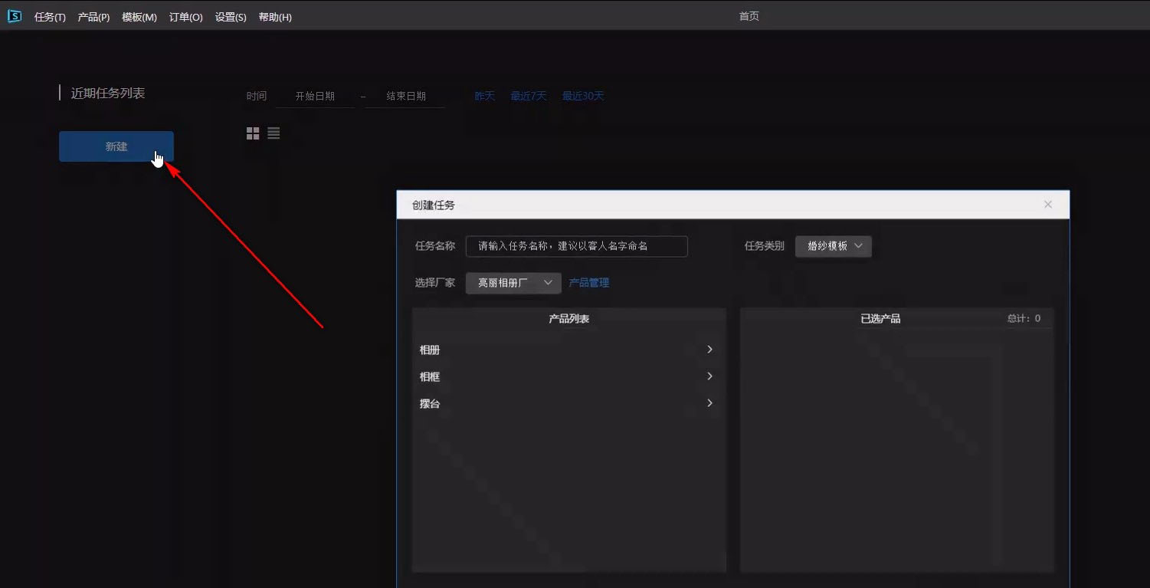Open the 任务(T) menu
The height and width of the screenshot is (588, 1150).
tap(50, 17)
